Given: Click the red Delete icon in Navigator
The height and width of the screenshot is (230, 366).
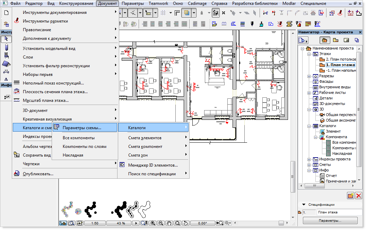Looking at the screenshot, I should click(x=358, y=195).
